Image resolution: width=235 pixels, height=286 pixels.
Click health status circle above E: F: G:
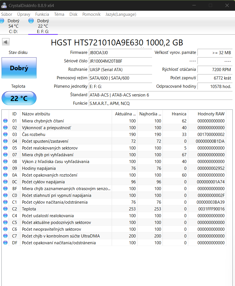[x=31, y=21]
